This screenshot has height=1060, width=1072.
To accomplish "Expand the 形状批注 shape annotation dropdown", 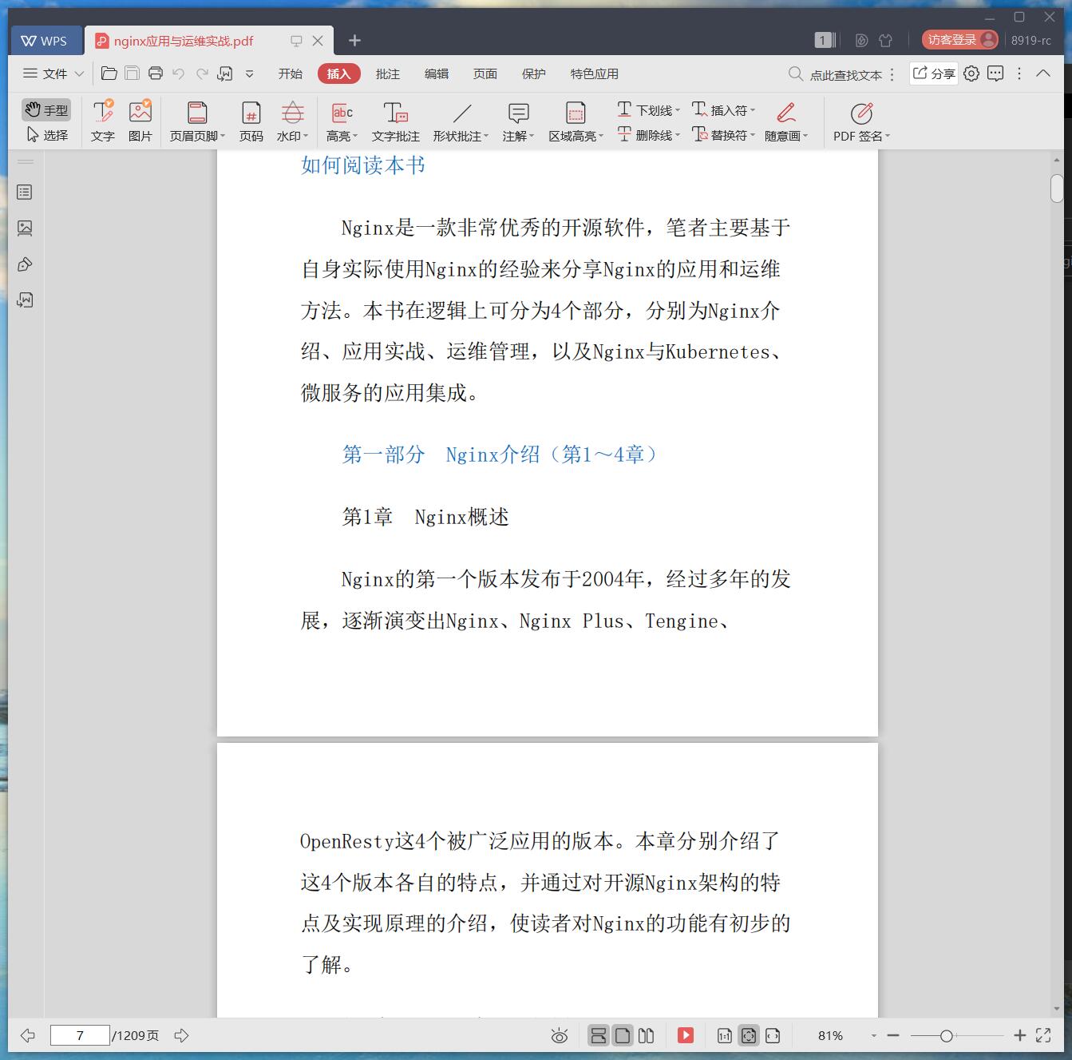I will [x=486, y=137].
